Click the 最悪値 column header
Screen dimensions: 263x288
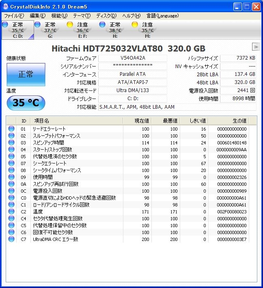[x=166, y=121]
